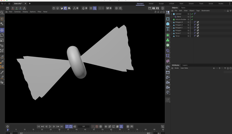
Task: Open the Cameras menu in viewport
Action: point(17,12)
